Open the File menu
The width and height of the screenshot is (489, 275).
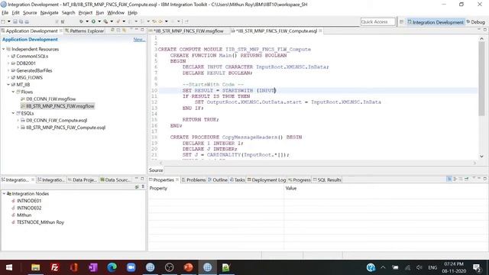click(x=5, y=13)
